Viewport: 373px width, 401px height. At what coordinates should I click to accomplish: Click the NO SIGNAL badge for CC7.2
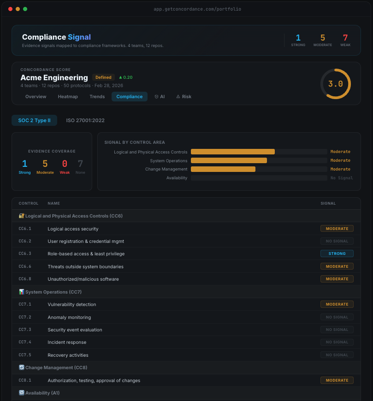pos(337,317)
